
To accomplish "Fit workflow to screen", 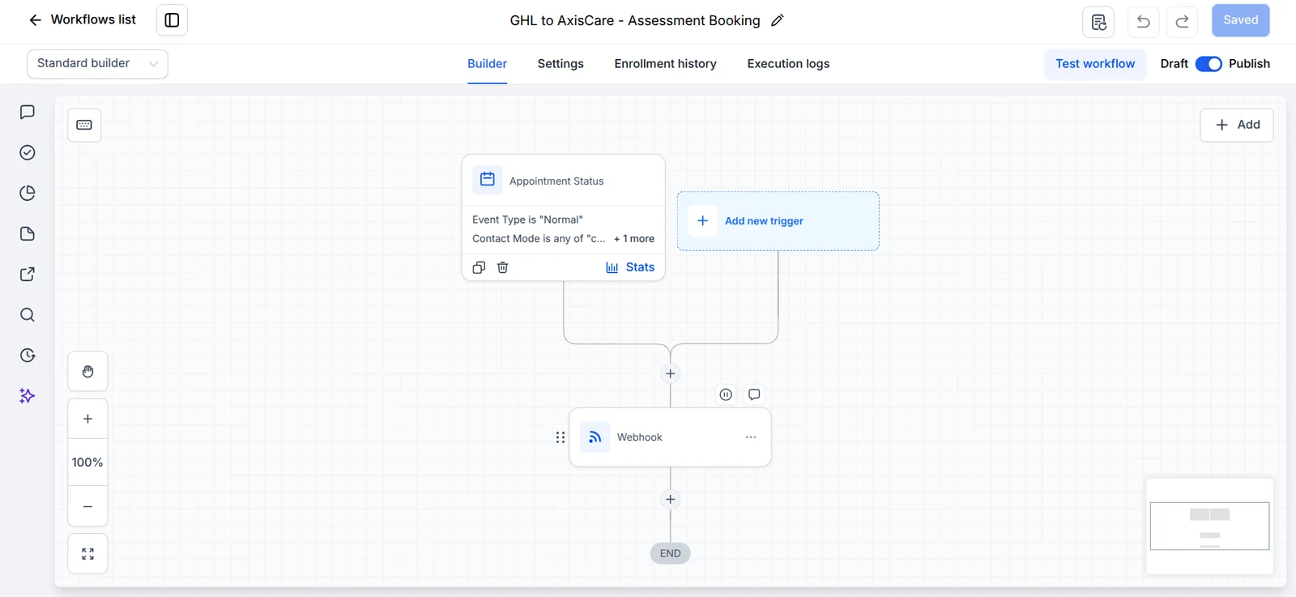I will click(87, 554).
